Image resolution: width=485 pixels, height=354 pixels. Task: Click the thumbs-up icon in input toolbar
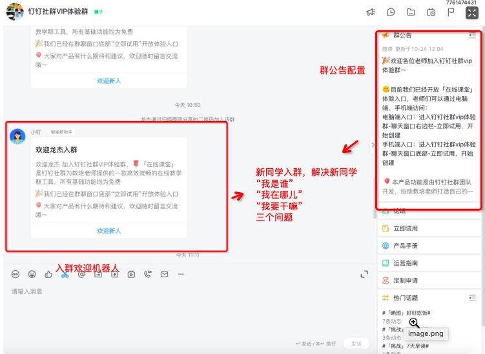pos(48,274)
